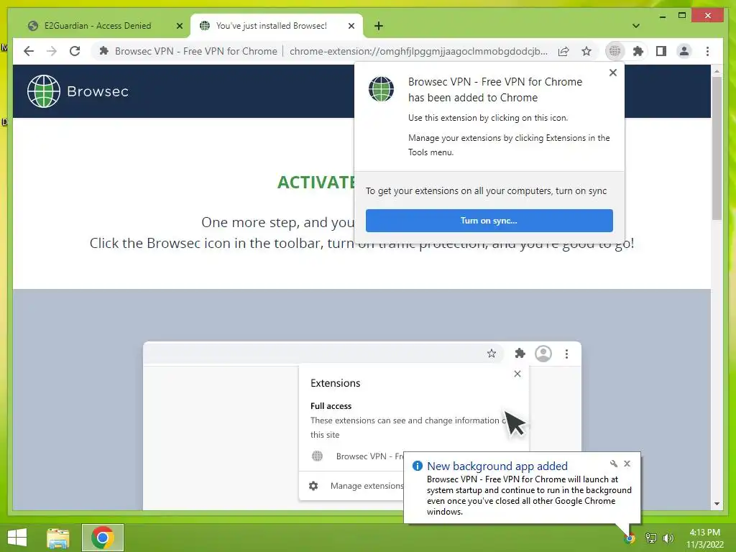Select the You've just installed Browsec tab
736x552 pixels.
click(271, 26)
